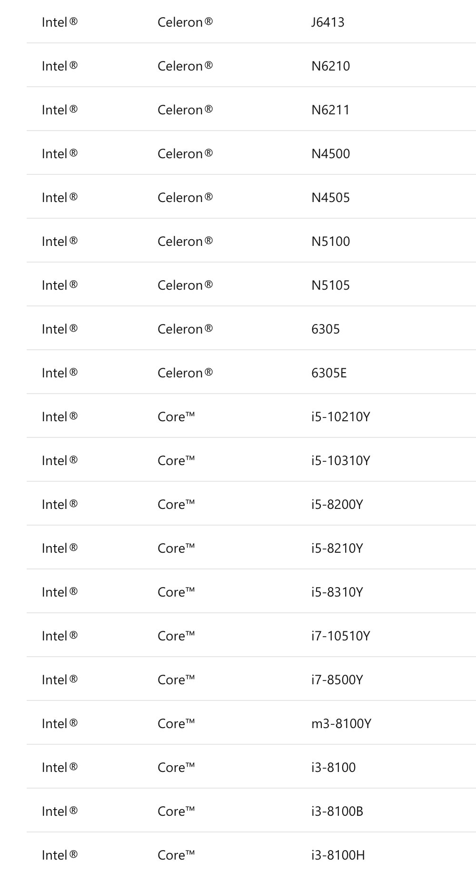This screenshot has width=476, height=872.
Task: Select the i5-8200Y model cell
Action: (337, 505)
